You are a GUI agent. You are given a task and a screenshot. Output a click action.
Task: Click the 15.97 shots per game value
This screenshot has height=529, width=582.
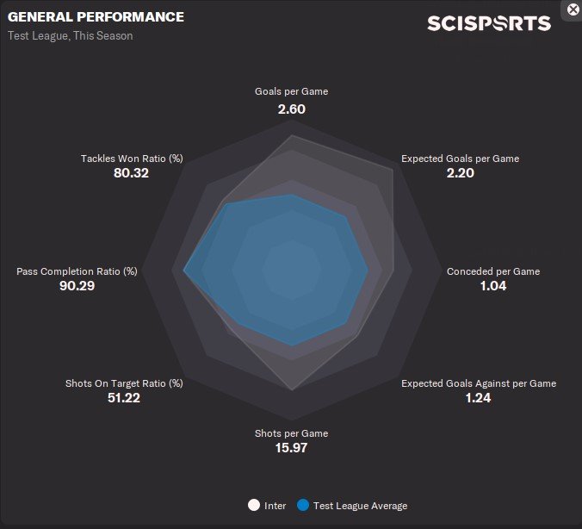coord(291,448)
